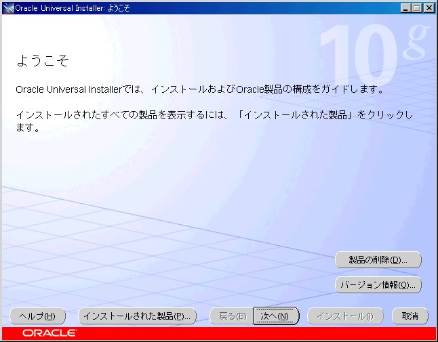Click the 戻る(B) back button

(232, 316)
